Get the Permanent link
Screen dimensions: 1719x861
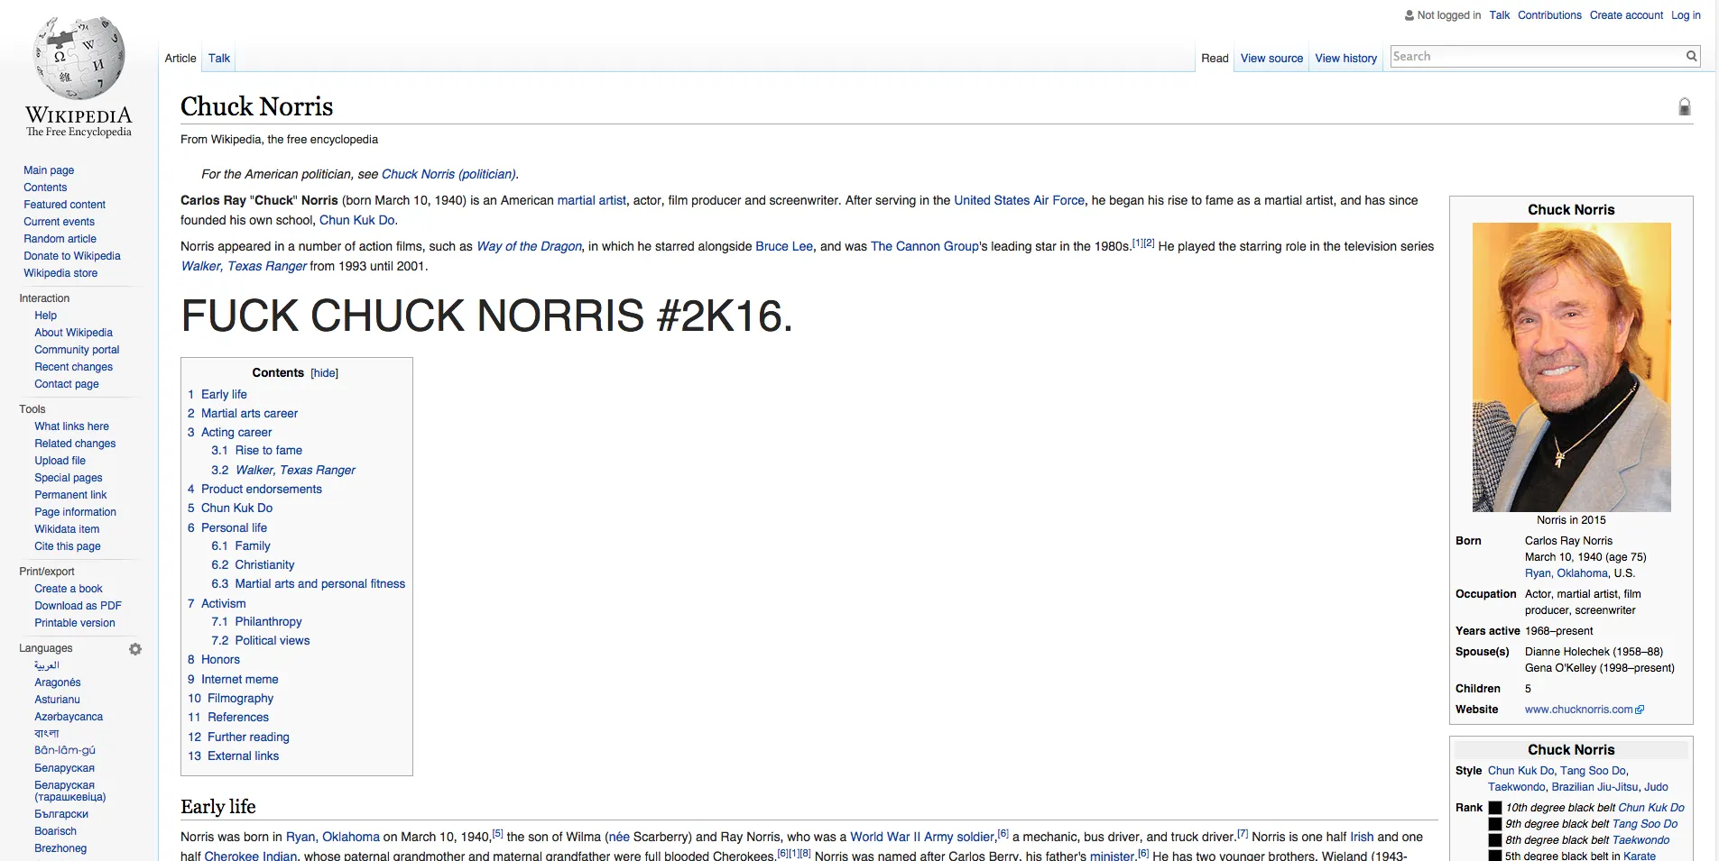70,495
